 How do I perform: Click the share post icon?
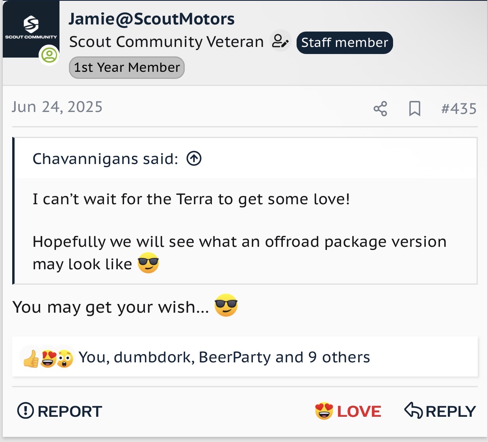pyautogui.click(x=380, y=108)
